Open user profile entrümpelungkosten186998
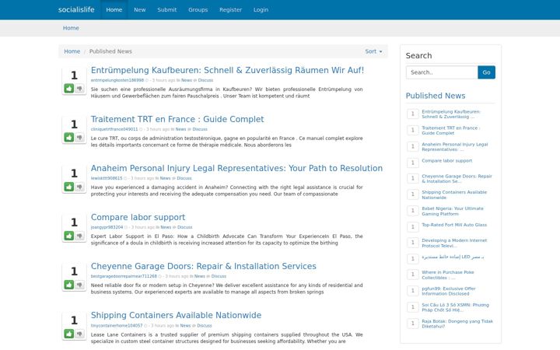The width and height of the screenshot is (560, 350). tap(117, 80)
